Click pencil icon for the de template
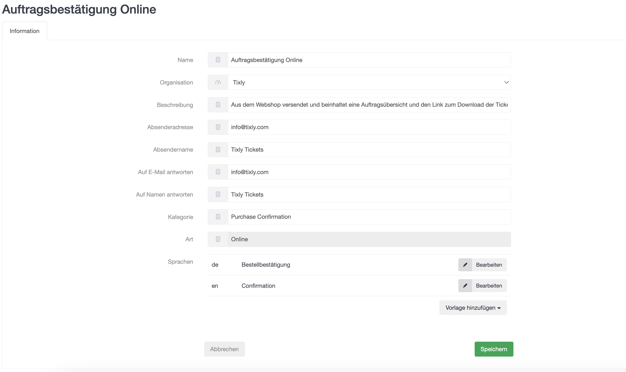 click(465, 265)
